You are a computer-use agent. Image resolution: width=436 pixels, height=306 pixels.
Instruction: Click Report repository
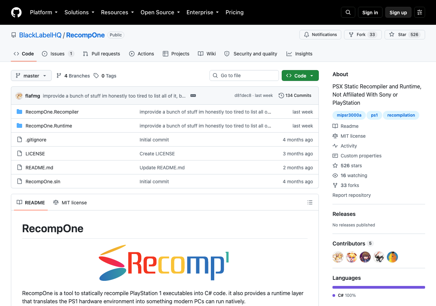352,195
